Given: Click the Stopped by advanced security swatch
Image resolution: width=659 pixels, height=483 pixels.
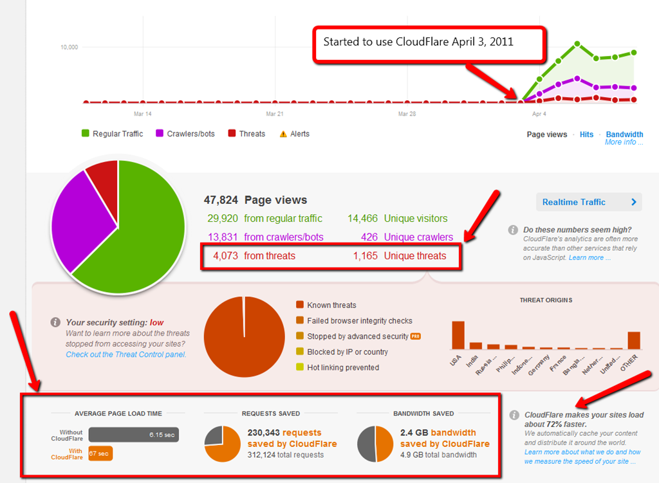Looking at the screenshot, I should click(x=300, y=336).
